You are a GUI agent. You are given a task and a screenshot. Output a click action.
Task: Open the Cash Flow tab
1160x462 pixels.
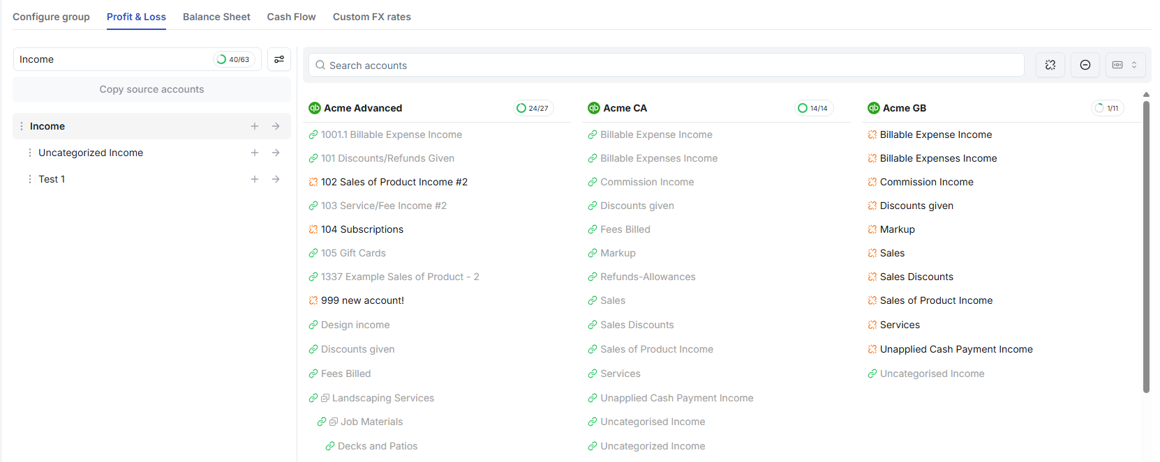coord(291,17)
